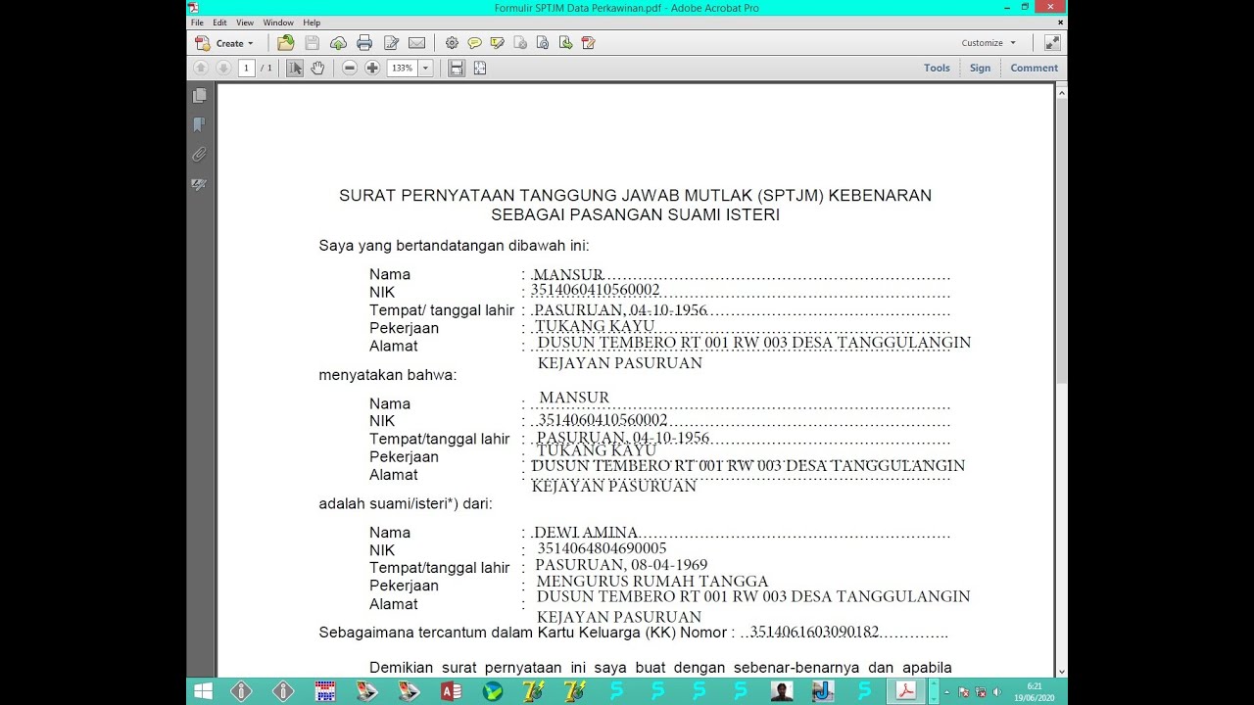Open preferences with the gear icon

click(452, 42)
